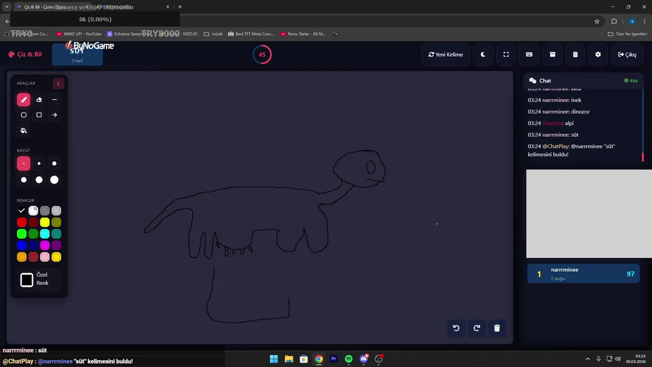Open the tab search dropdown arrow
Viewport: 652px width, 367px height.
click(x=7, y=7)
